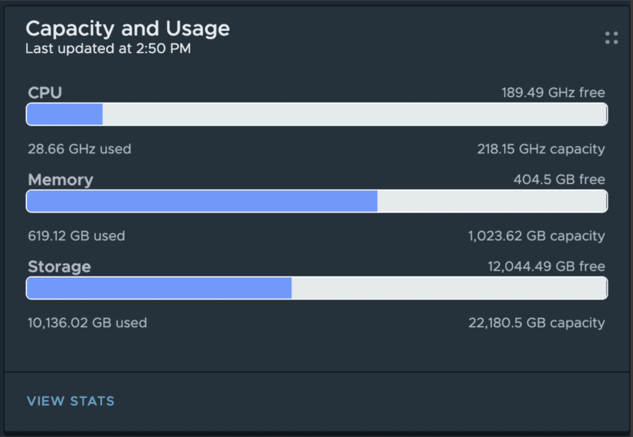Screen dimensions: 633x437
Task: Click the 404.5 GB free value
Action: [559, 180]
